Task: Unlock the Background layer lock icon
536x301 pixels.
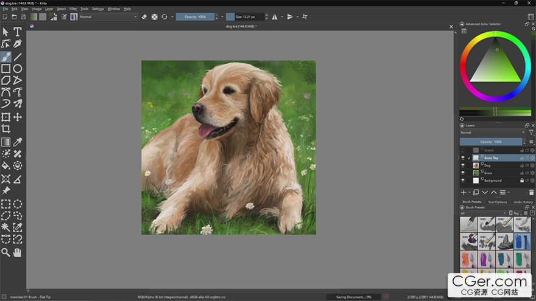Action: point(521,181)
